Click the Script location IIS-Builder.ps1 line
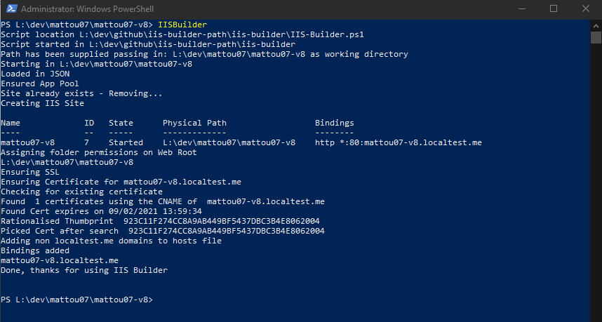This screenshot has width=602, height=322. 182,34
